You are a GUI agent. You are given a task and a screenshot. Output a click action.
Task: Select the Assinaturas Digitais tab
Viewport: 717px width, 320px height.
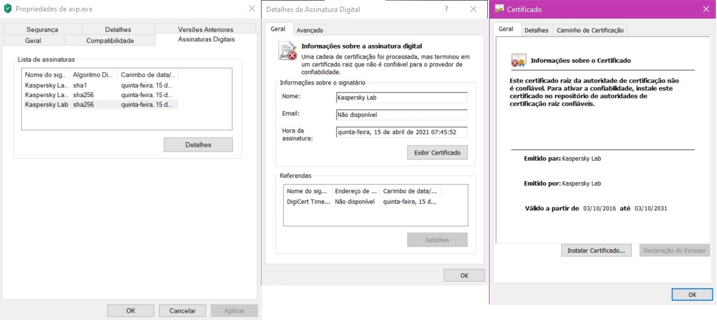tap(206, 40)
